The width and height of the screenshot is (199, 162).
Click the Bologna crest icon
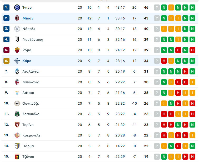[17, 82]
